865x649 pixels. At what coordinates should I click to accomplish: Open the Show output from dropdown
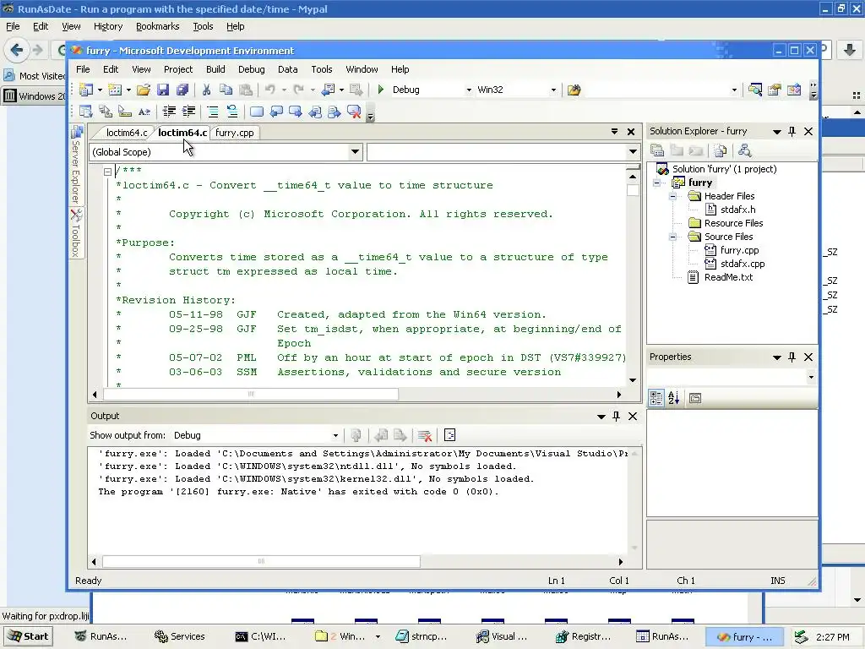pos(335,435)
